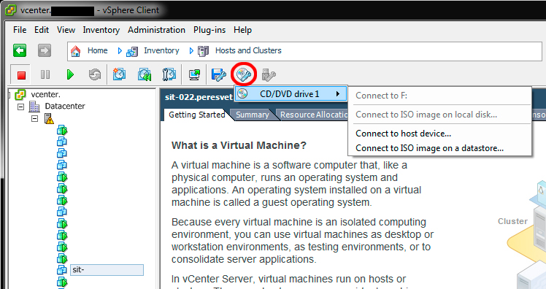Screen dimensions: 546x289
Task: Go back with the green arrow button
Action: 20,50
